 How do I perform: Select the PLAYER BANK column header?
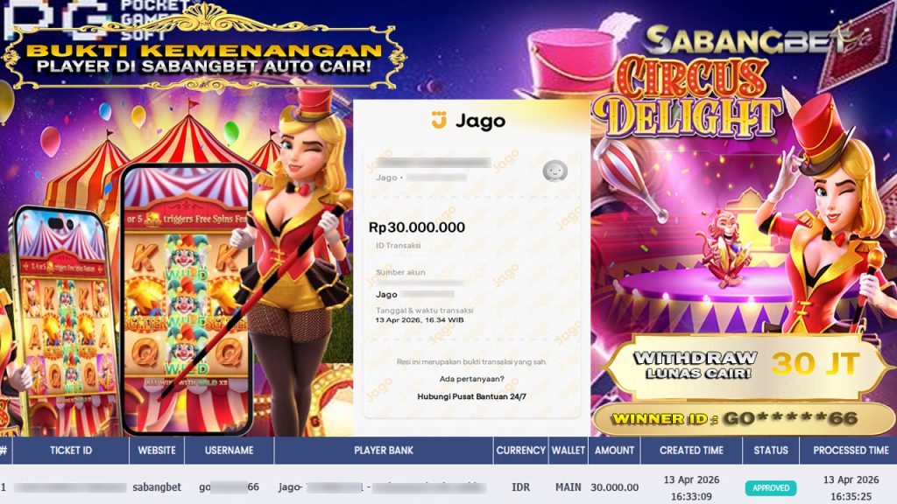click(x=384, y=451)
